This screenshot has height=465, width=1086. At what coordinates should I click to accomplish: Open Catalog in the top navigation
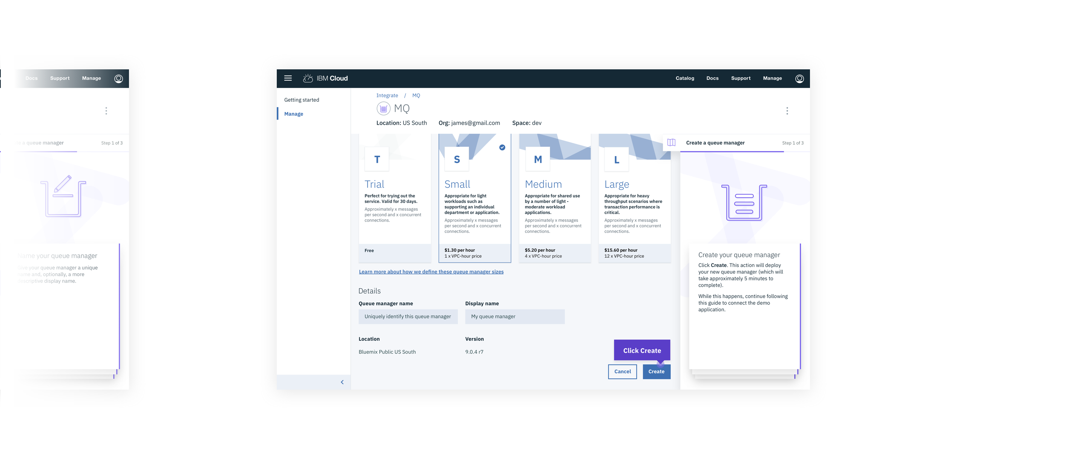point(685,78)
